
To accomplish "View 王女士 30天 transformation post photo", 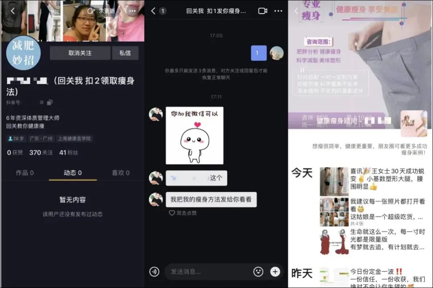I will (334, 181).
